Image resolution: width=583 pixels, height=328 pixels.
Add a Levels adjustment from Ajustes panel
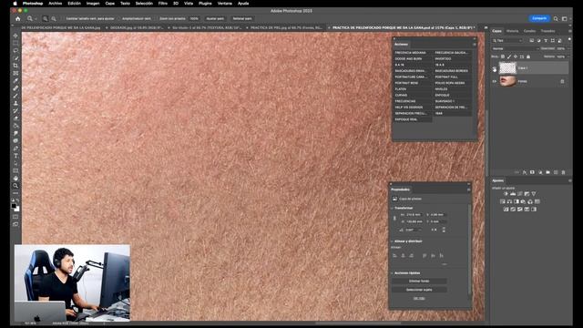[x=513, y=194]
